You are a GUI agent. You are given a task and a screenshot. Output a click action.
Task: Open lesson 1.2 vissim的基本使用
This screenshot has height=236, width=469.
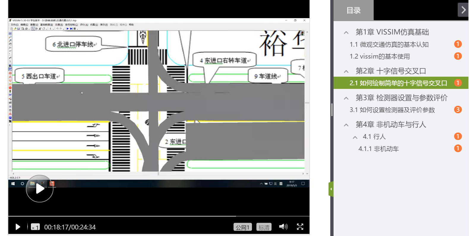380,56
